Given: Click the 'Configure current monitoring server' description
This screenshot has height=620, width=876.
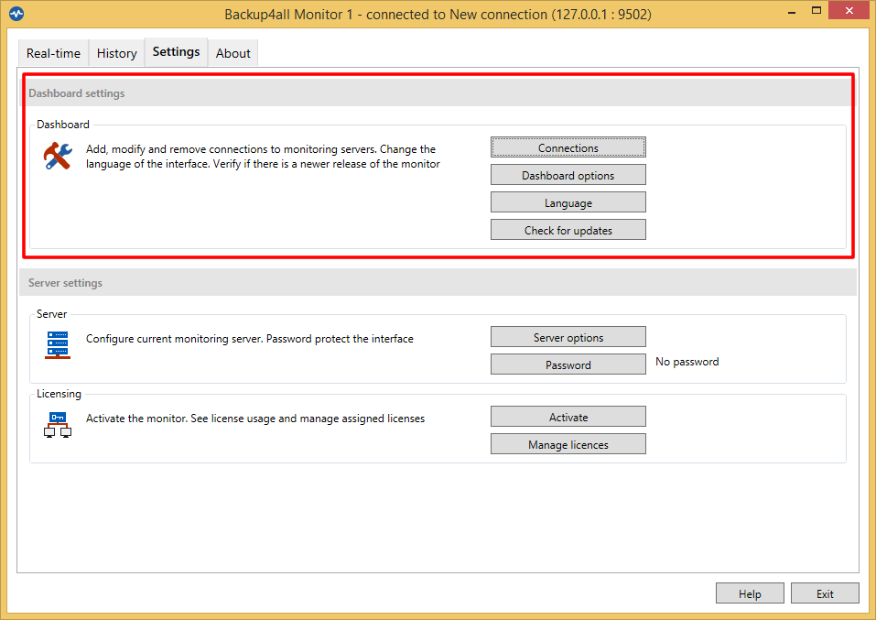Looking at the screenshot, I should [250, 339].
